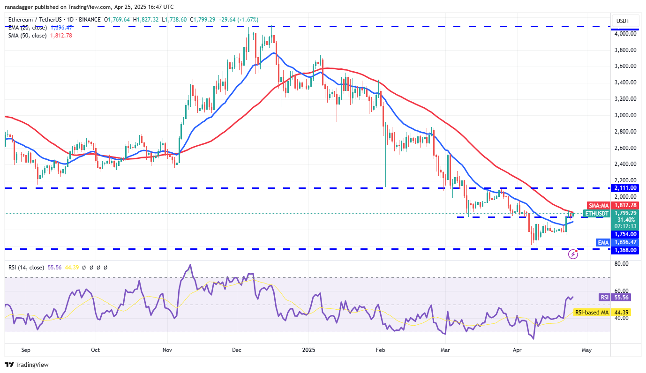
Task: Click the 1,368.00 support level label
Action: coord(625,250)
